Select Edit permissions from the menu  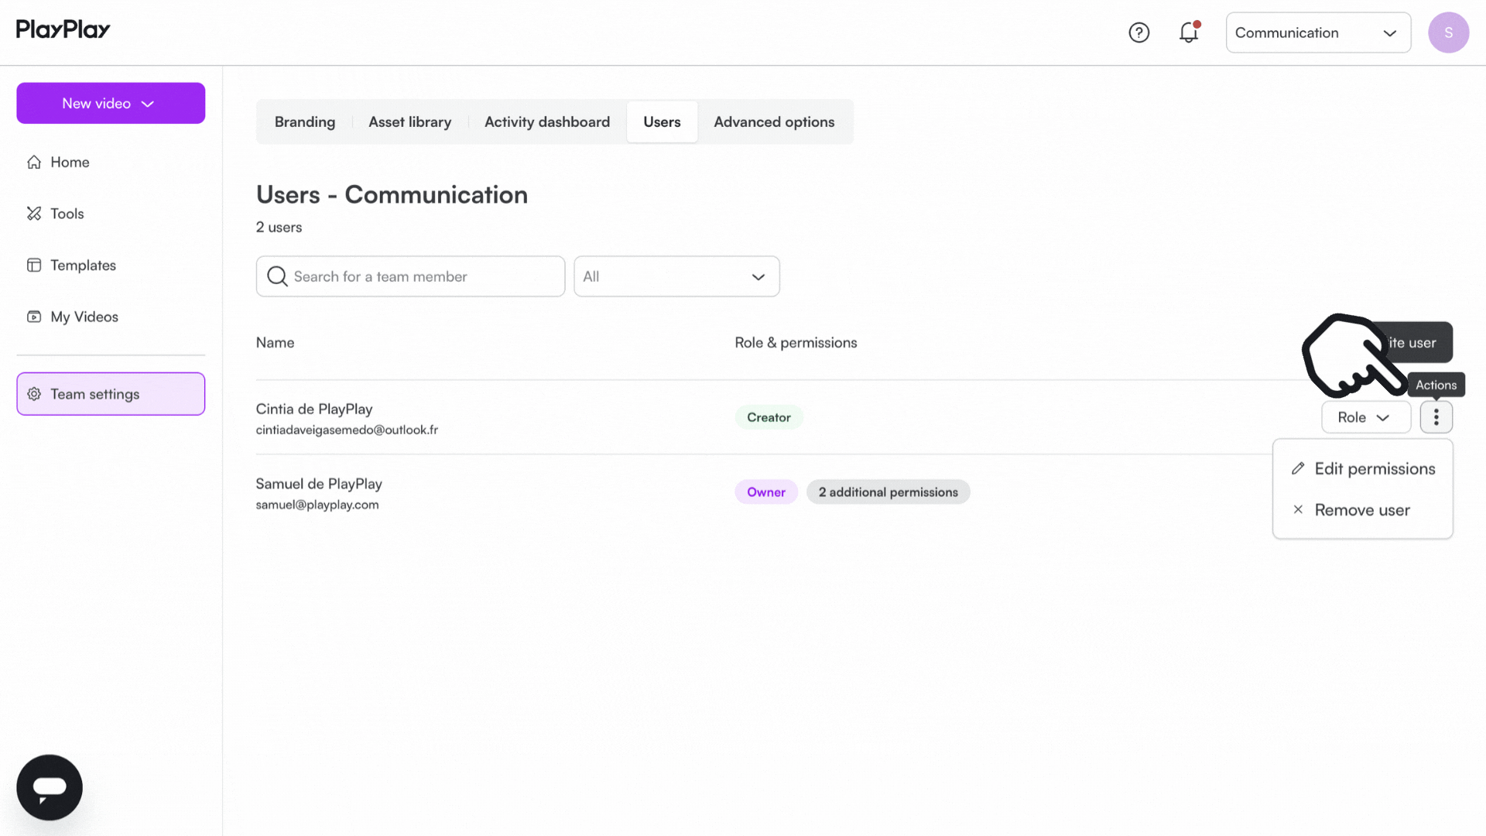coord(1374,469)
